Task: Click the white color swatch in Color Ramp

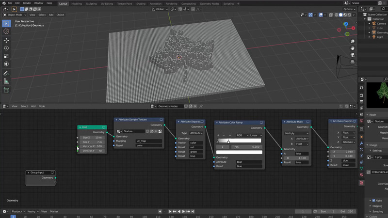Action: [239, 152]
